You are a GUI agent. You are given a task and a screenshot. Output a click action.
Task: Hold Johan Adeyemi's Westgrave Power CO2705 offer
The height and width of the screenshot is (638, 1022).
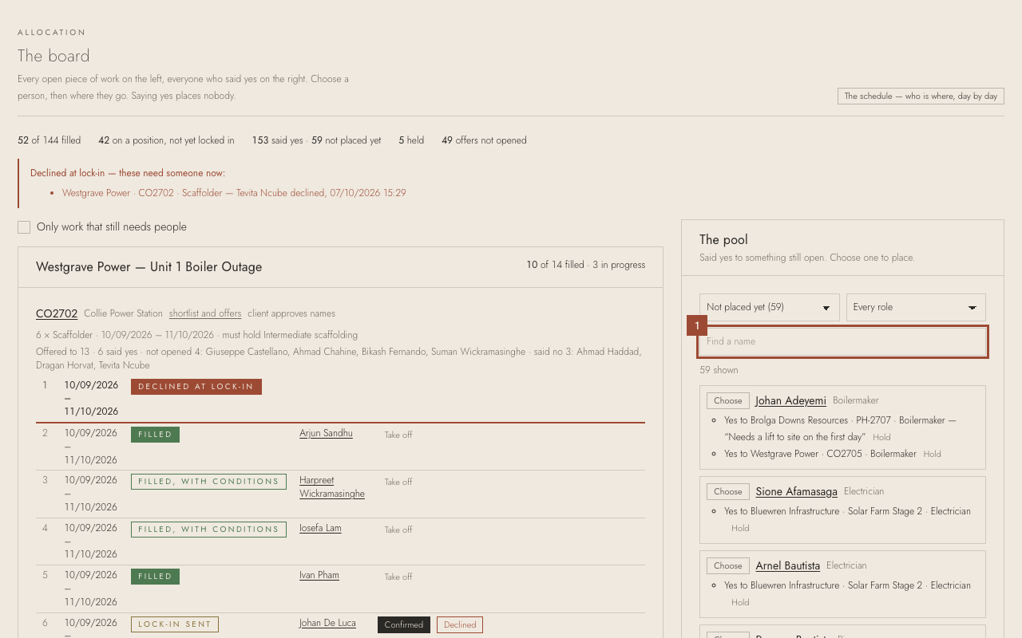tap(932, 454)
